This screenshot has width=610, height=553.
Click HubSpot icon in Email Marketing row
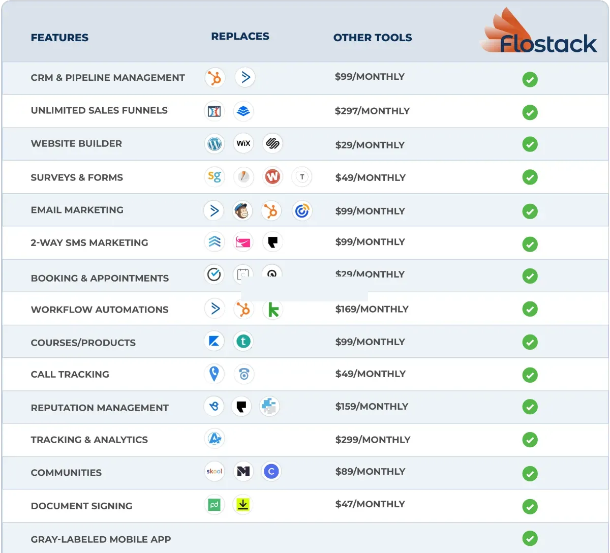point(271,210)
